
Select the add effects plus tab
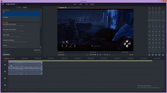19,7
